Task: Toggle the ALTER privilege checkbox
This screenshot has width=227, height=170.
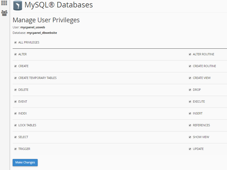Action: 15,54
